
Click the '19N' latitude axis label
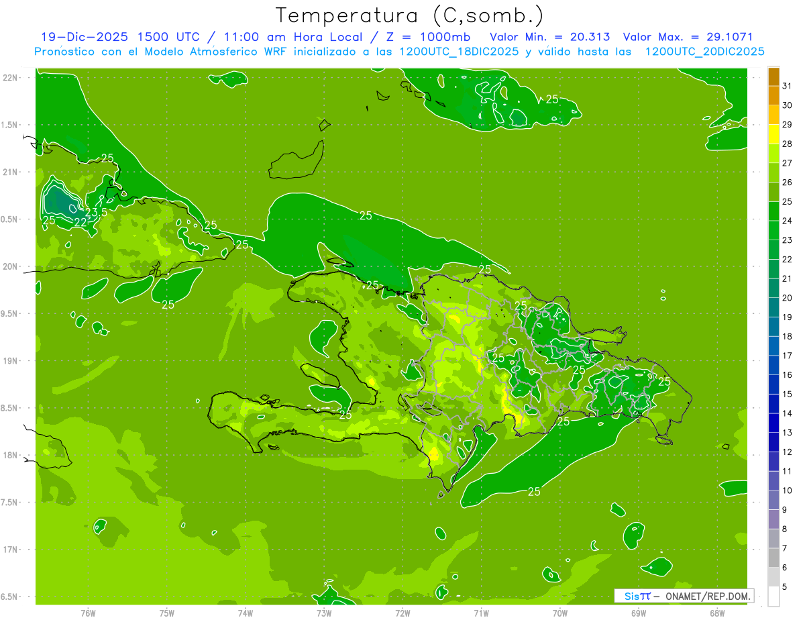(11, 361)
